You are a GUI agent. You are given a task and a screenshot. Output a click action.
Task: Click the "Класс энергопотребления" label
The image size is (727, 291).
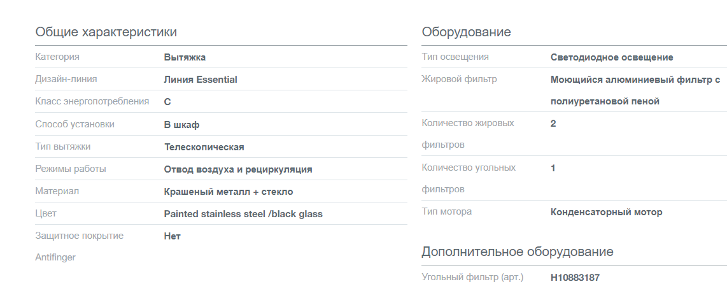pos(92,101)
